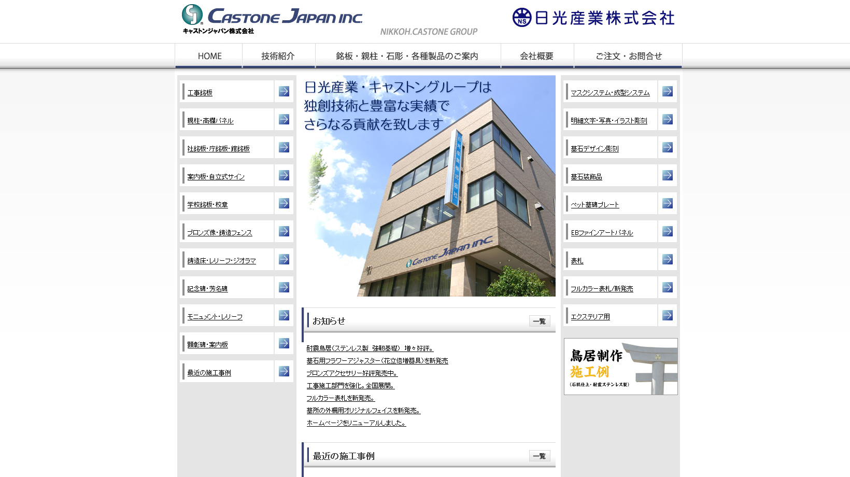Click the arrow icon beside 工事銘板
Image resolution: width=850 pixels, height=477 pixels.
pyautogui.click(x=284, y=91)
